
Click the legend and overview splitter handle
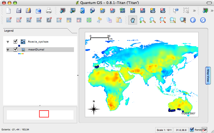pos(40,106)
